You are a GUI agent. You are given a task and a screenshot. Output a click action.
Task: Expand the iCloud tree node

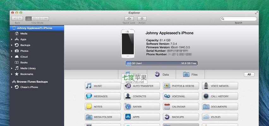(x=12, y=57)
